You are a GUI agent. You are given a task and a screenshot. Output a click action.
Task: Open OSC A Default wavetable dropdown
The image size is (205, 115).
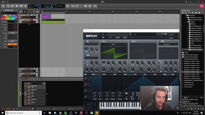(x=113, y=44)
